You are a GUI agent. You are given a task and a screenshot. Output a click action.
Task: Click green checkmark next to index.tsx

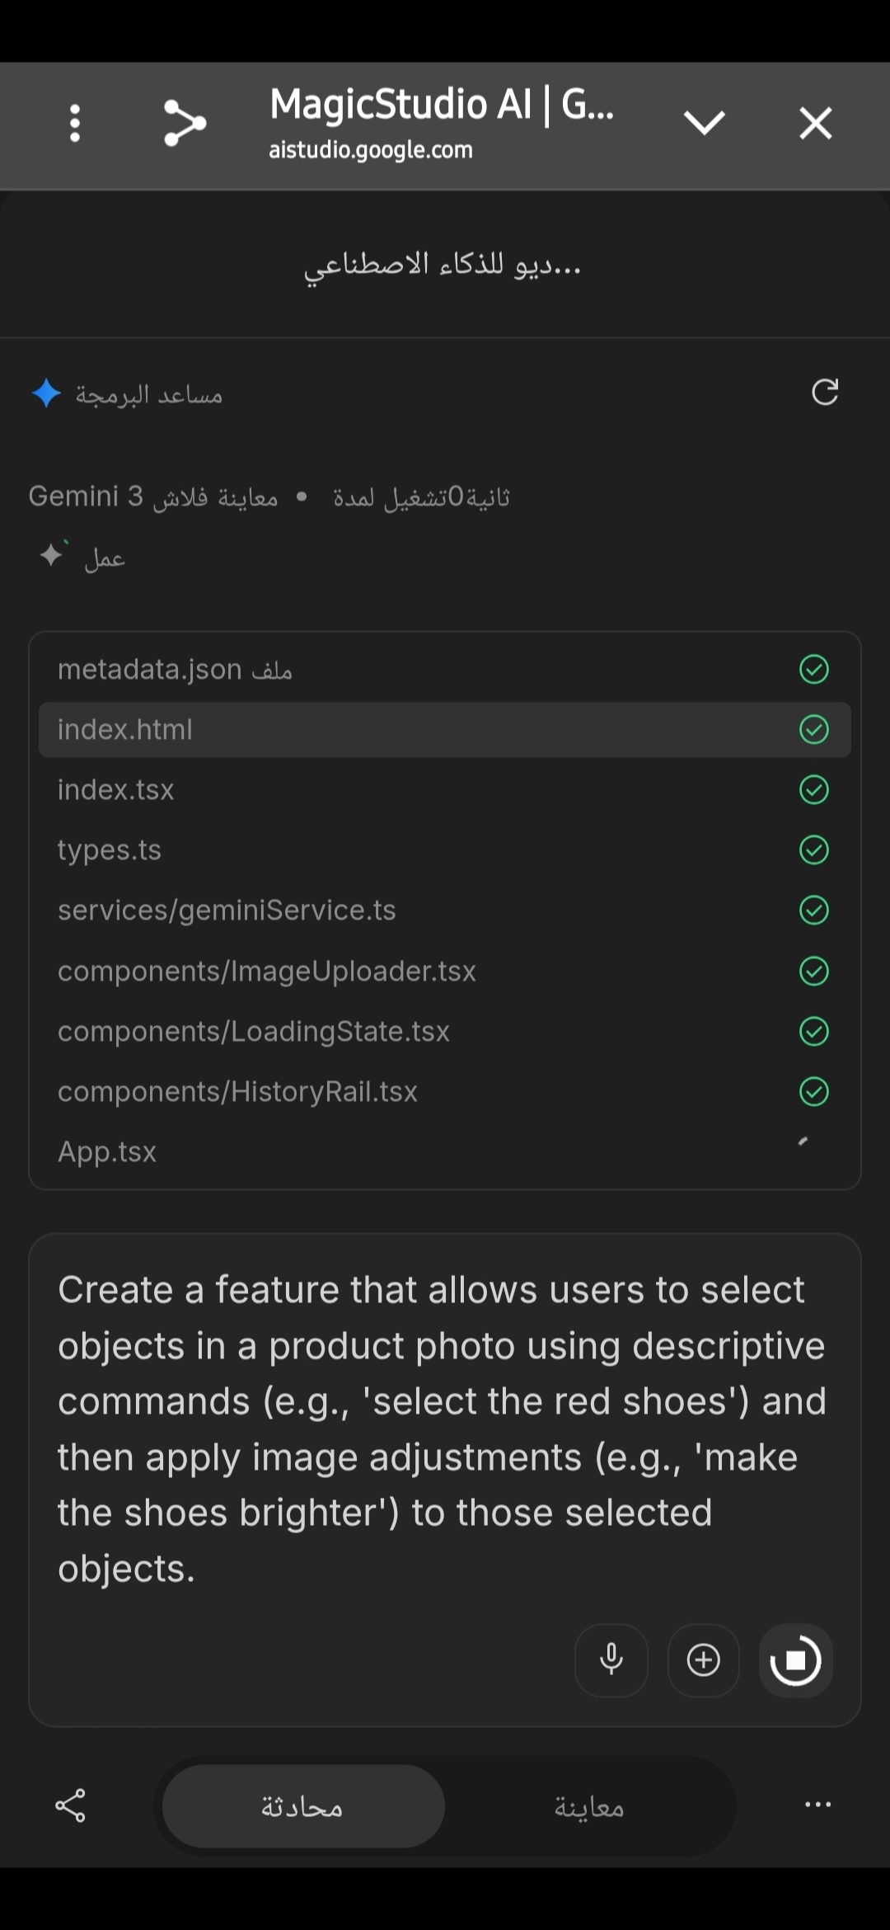tap(813, 790)
